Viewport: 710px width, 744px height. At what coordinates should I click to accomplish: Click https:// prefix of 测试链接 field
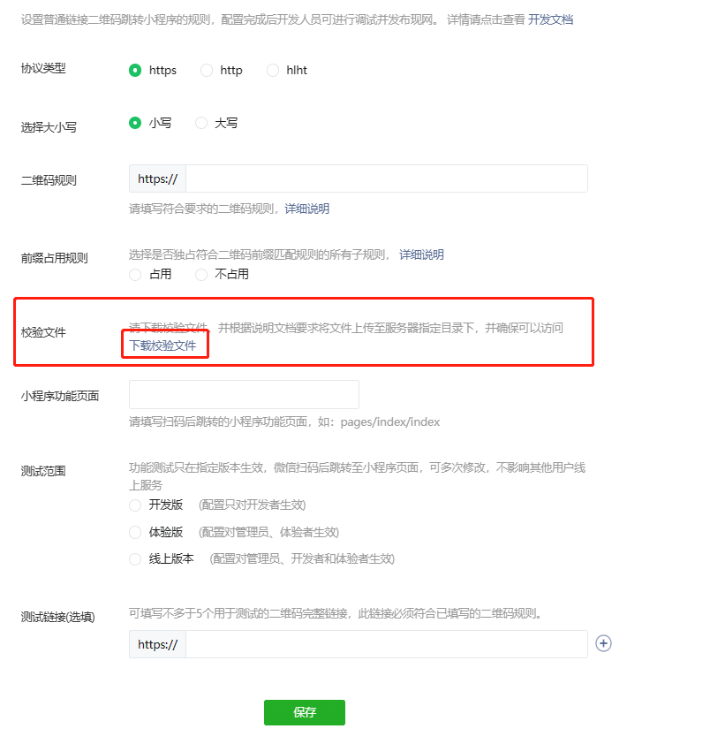pos(157,644)
